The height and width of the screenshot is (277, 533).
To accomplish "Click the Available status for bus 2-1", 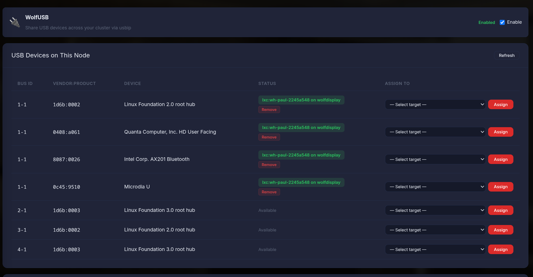I will click(x=267, y=211).
